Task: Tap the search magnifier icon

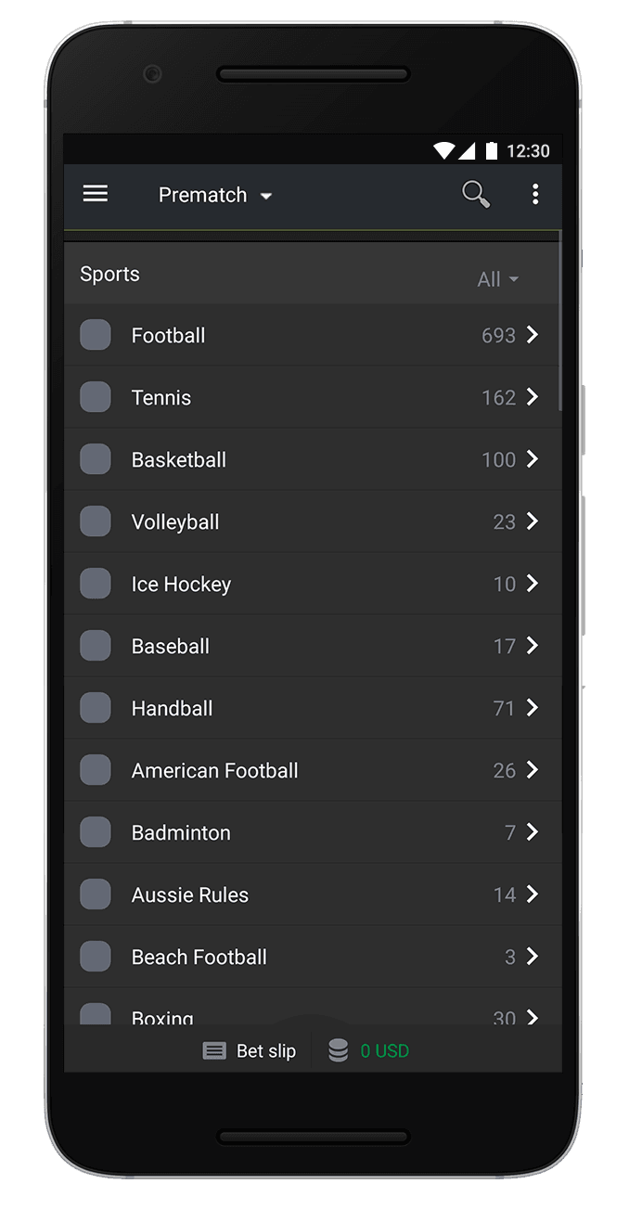Action: [x=476, y=194]
